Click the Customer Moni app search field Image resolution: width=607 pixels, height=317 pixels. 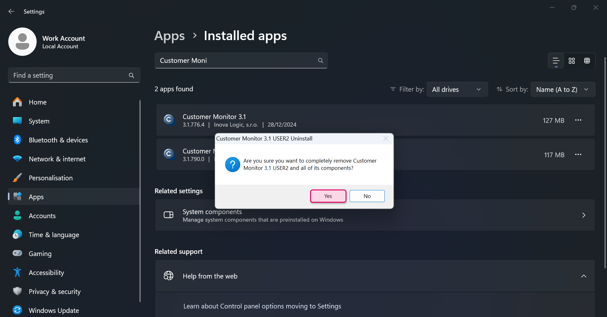click(241, 61)
